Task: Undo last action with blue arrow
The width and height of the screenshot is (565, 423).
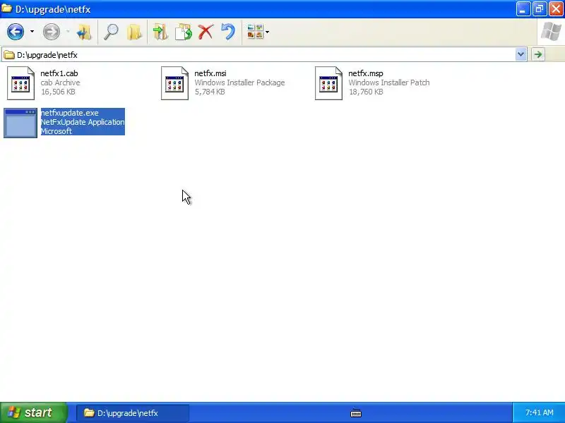Action: click(x=228, y=32)
